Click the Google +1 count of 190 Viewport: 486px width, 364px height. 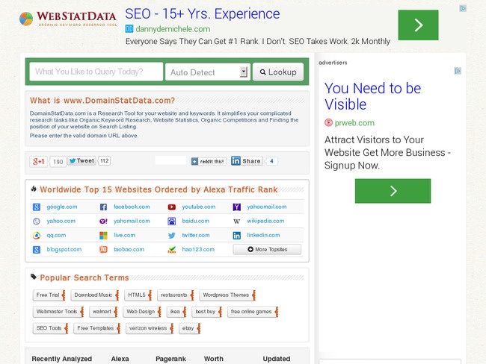58,162
